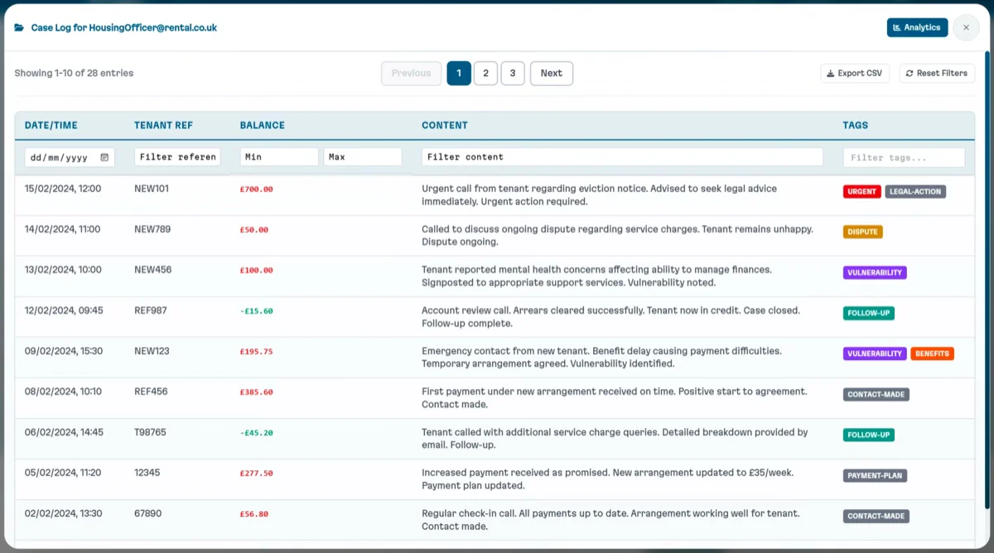Select the URGENT tag on row NEW101
994x553 pixels.
[861, 191]
